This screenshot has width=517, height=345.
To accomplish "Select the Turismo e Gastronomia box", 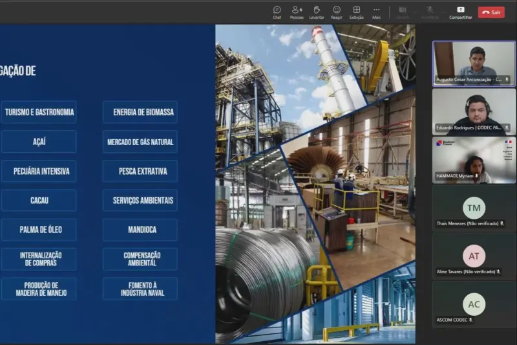I will (39, 112).
